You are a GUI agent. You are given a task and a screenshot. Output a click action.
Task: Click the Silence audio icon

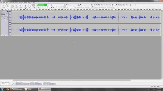pyautogui.click(x=104, y=5)
